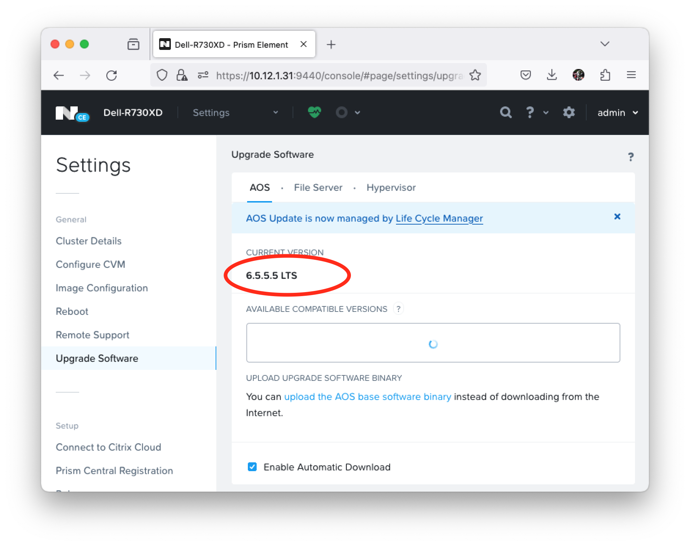The height and width of the screenshot is (546, 690).
Task: Click the tracking protection shield icon
Action: coord(162,75)
